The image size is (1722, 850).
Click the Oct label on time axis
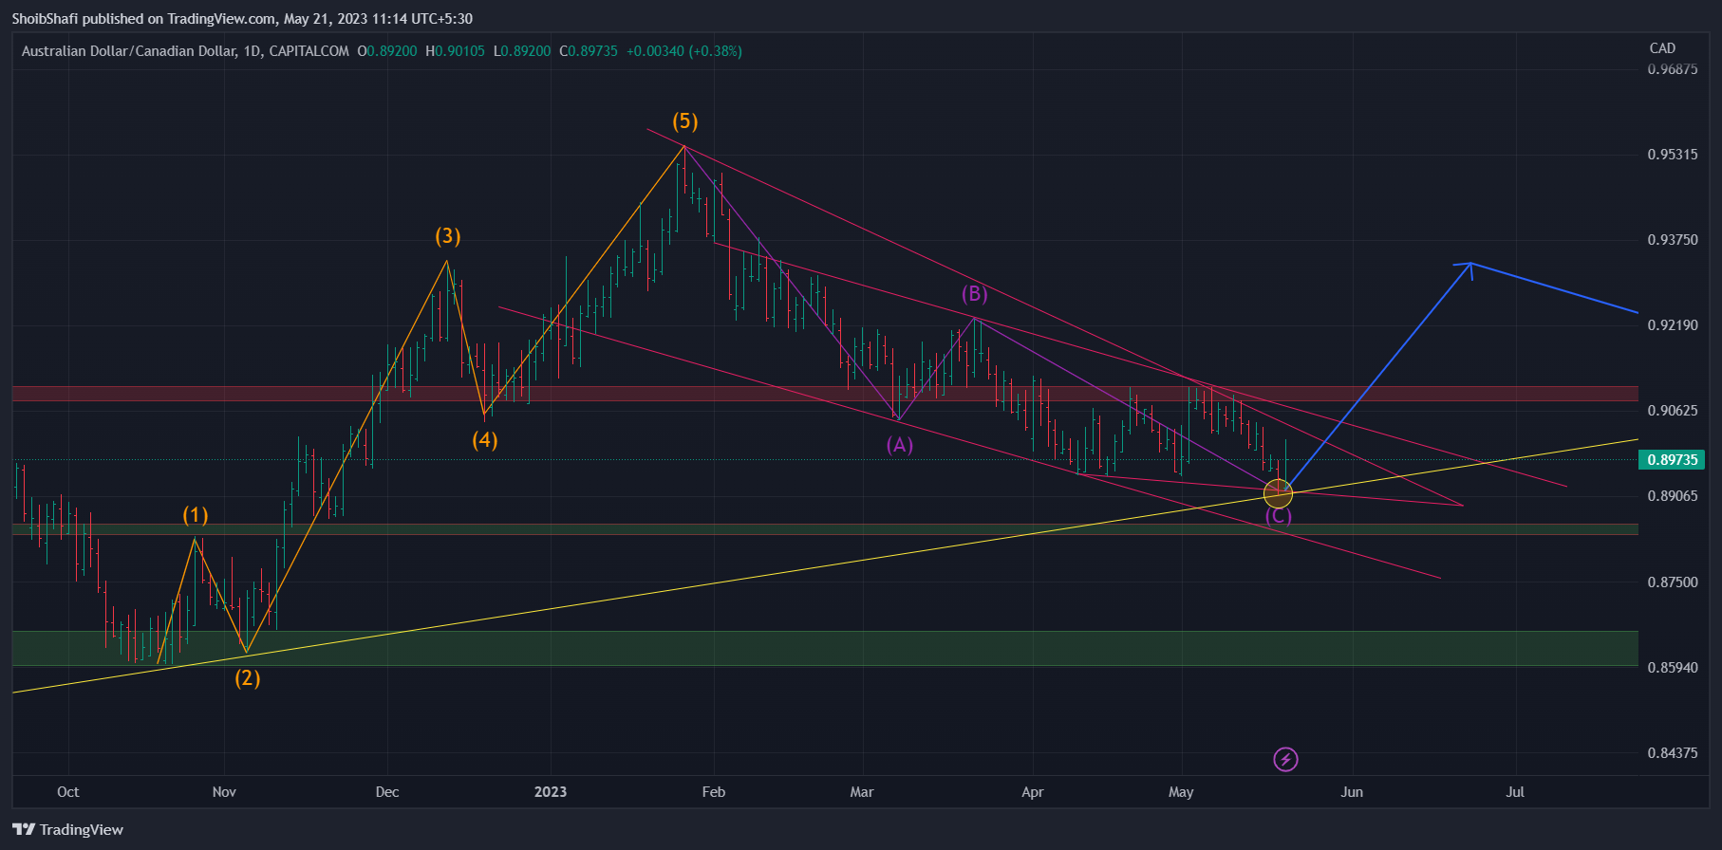tap(68, 792)
